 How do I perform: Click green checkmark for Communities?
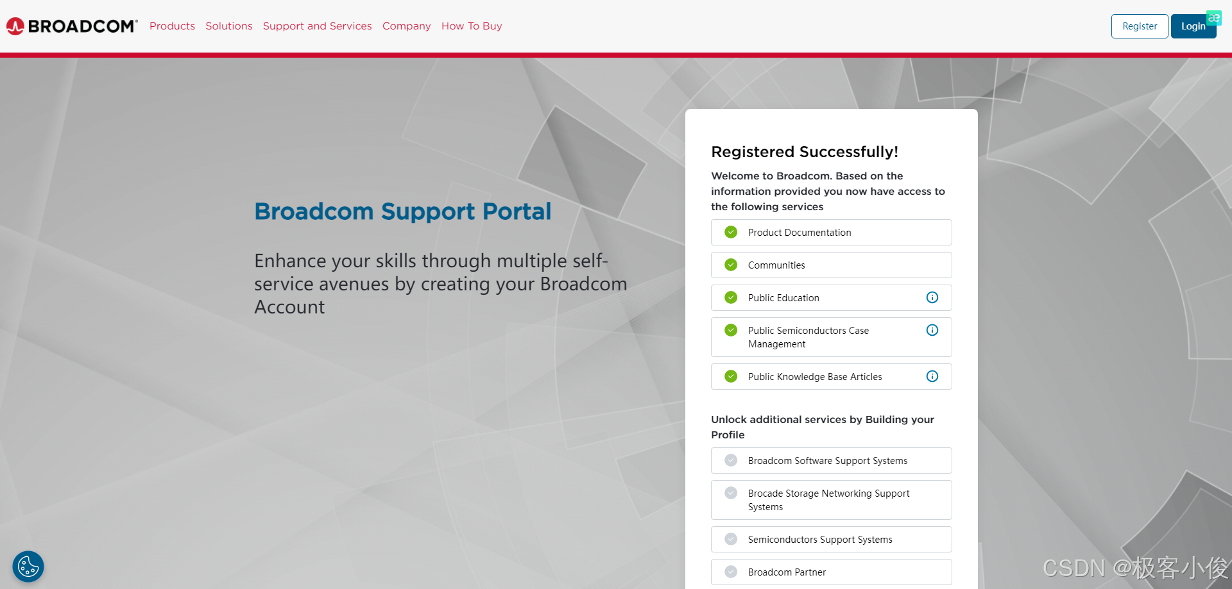[731, 265]
